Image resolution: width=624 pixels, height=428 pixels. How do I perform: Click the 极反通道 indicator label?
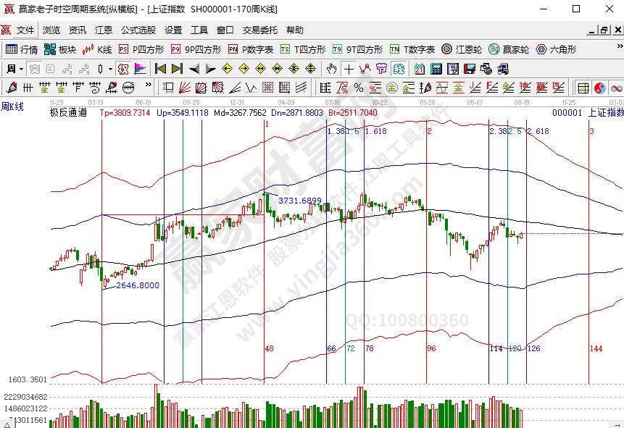(x=68, y=112)
